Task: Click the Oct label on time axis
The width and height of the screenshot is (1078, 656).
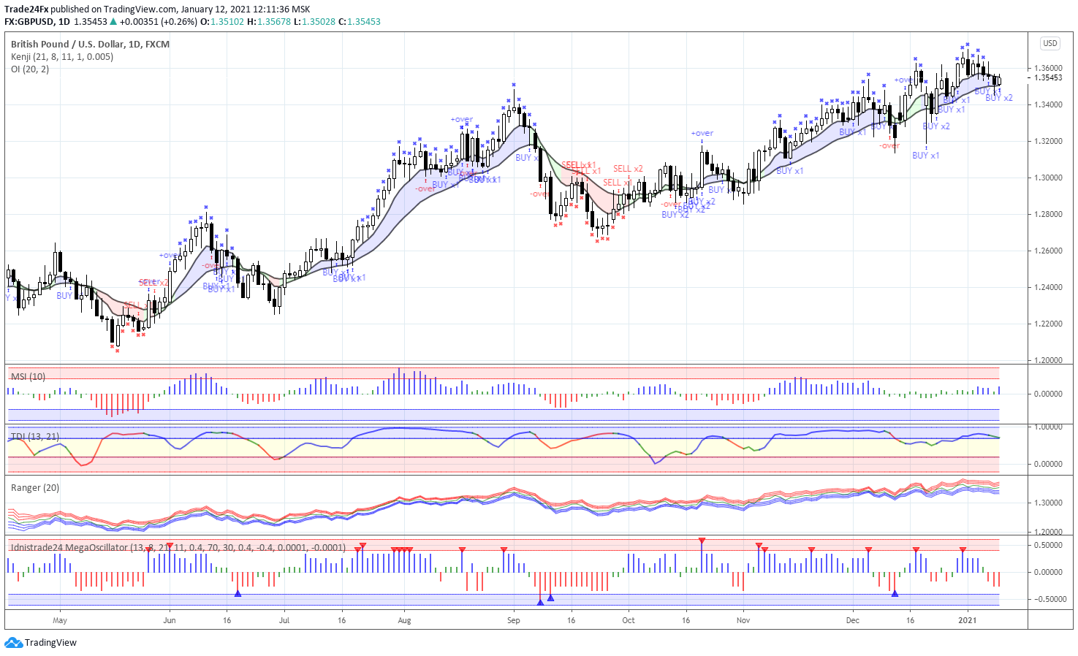Action: [x=629, y=621]
